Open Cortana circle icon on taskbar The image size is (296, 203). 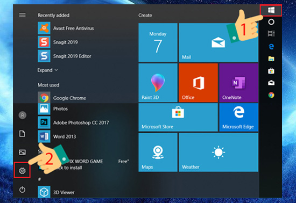click(x=271, y=22)
